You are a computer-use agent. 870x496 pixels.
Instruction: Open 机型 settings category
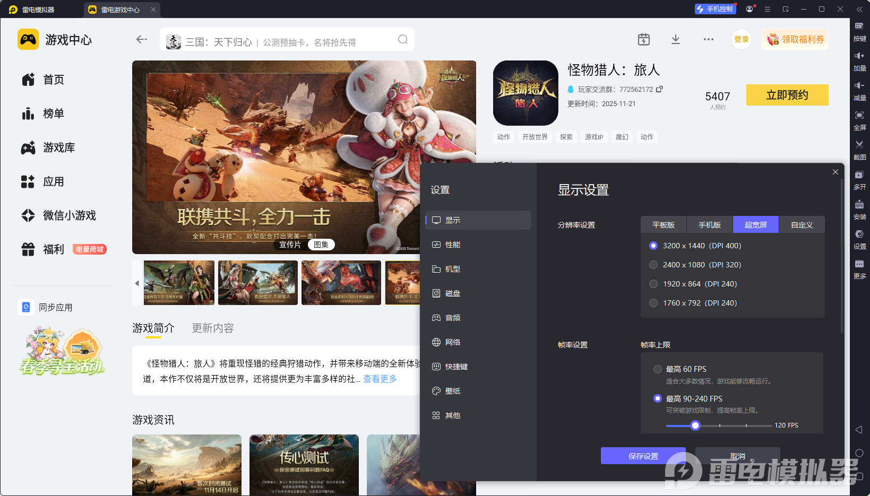pos(478,269)
